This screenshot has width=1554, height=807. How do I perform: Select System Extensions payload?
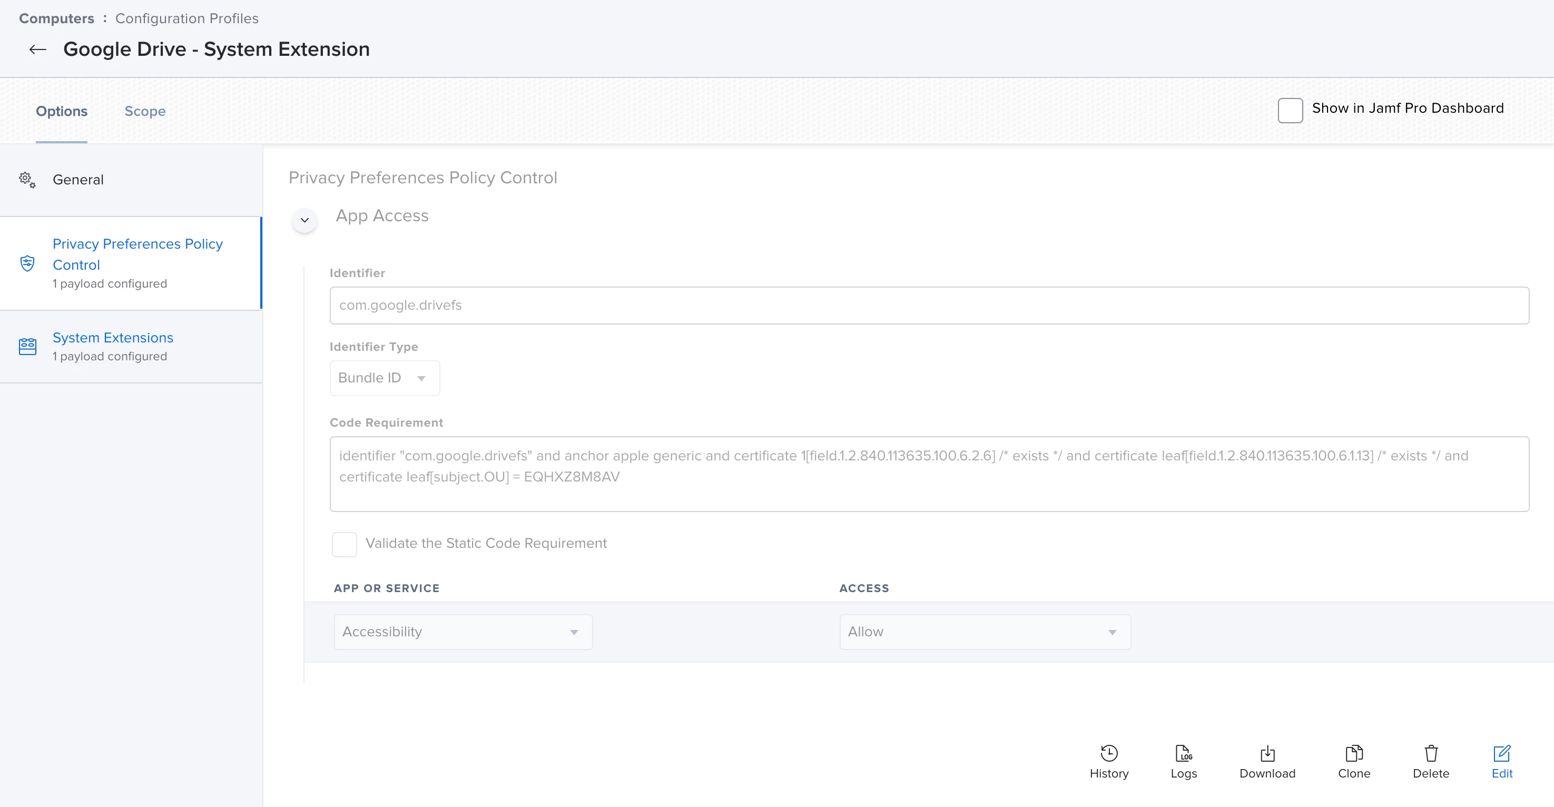pos(131,346)
